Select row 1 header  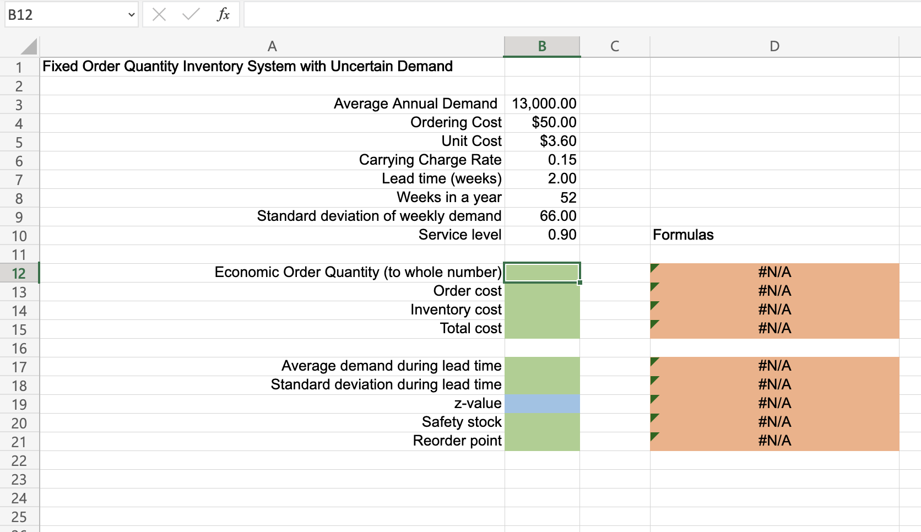(19, 67)
